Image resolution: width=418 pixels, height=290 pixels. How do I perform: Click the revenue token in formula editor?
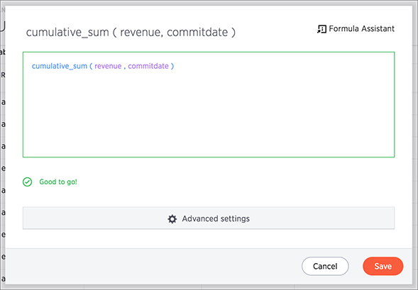[x=108, y=66]
